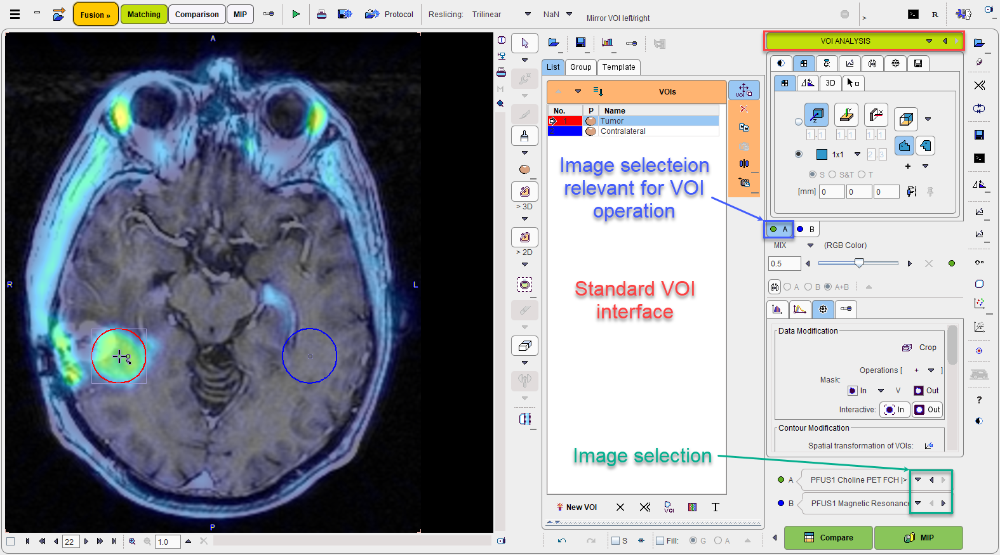Select image B for VOI operation
1000x555 pixels.
pos(806,230)
